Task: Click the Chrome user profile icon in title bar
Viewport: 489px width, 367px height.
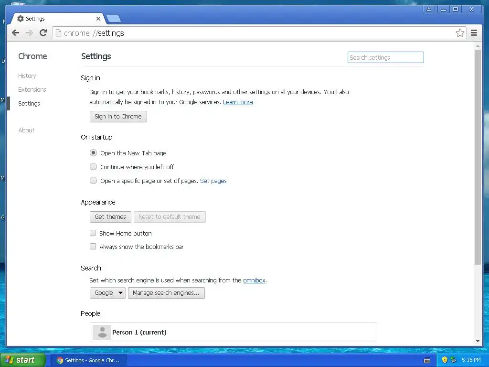Action: coord(429,9)
